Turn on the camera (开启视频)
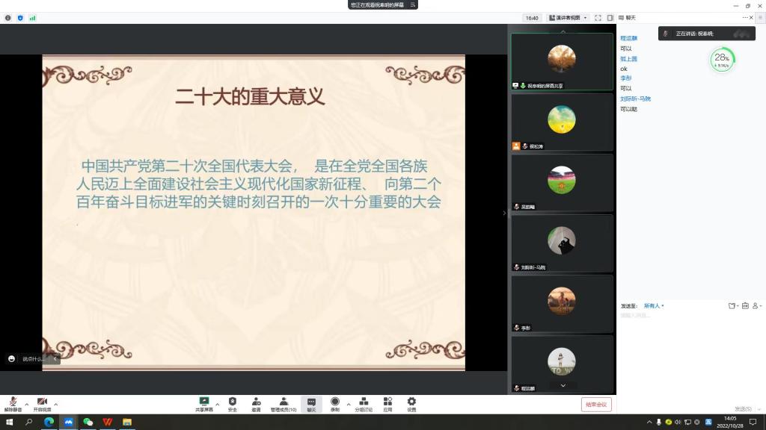This screenshot has width=766, height=430. (42, 403)
